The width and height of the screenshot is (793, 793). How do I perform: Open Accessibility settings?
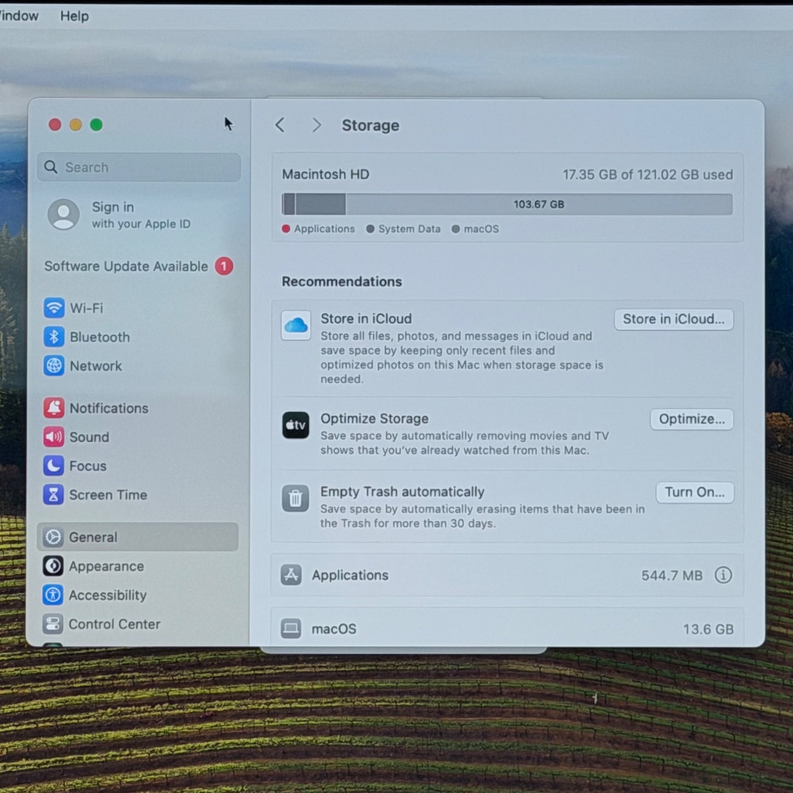click(x=107, y=595)
